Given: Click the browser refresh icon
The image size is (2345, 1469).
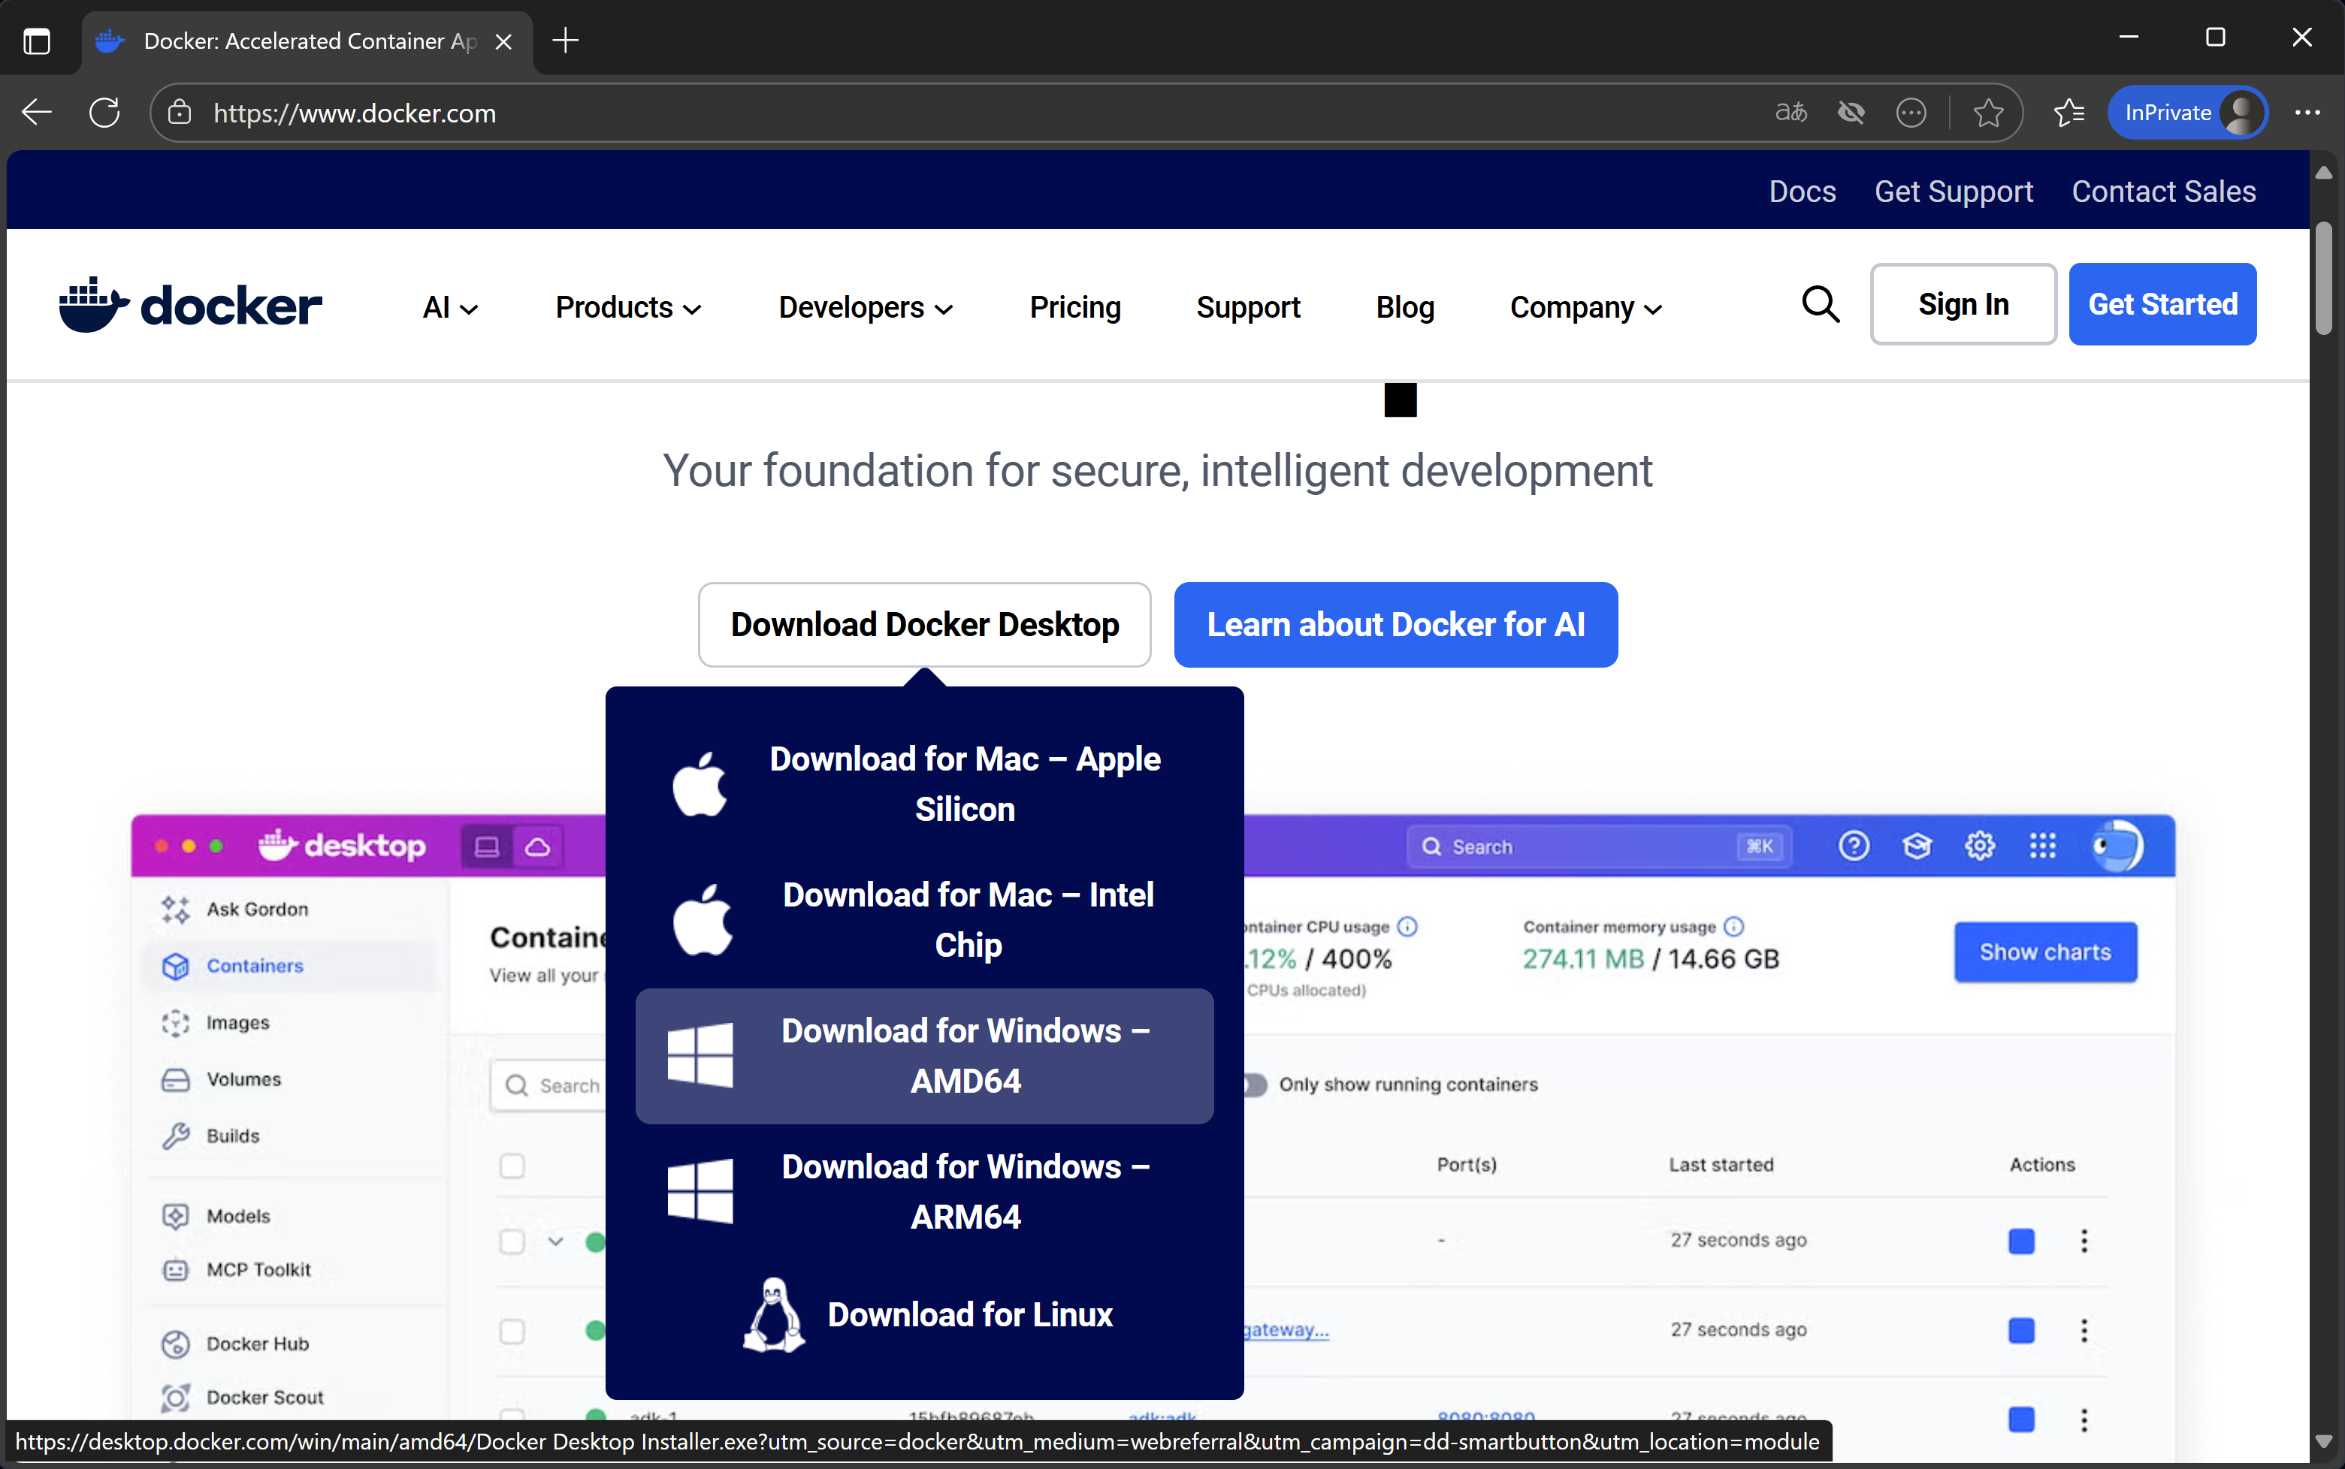Looking at the screenshot, I should (104, 113).
